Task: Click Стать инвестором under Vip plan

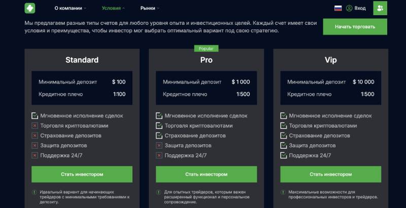Action: (330, 174)
